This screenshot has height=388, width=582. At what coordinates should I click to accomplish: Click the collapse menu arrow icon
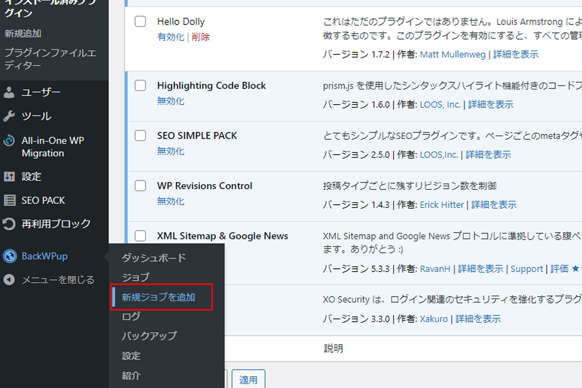click(9, 280)
